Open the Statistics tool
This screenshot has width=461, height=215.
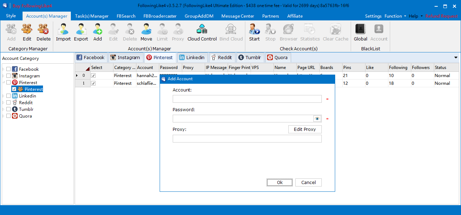click(310, 32)
